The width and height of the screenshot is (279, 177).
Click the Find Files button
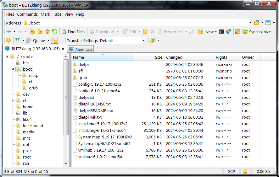click(73, 32)
